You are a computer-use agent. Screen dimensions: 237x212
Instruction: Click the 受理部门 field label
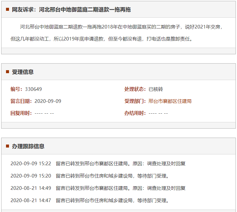(135, 101)
